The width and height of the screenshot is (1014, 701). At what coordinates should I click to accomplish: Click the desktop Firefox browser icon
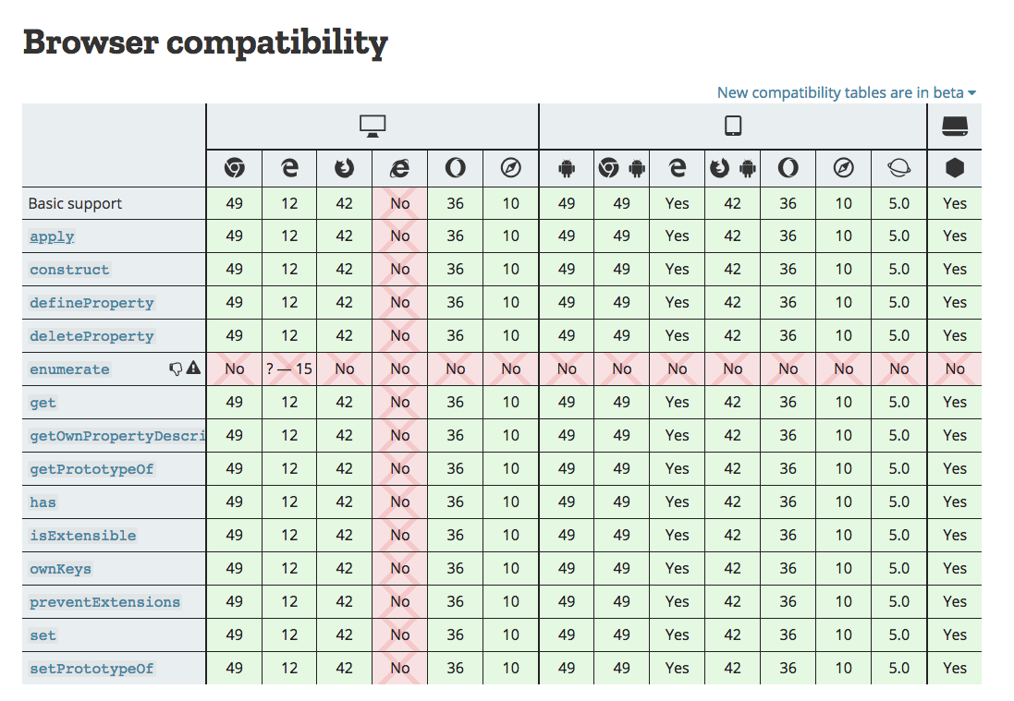(x=345, y=168)
